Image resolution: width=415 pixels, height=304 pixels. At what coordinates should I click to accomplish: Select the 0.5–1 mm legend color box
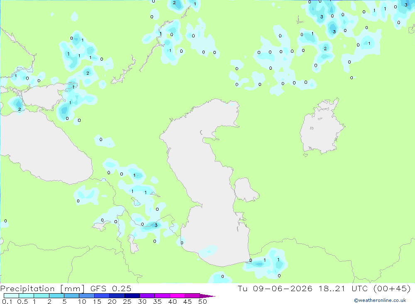coord(26,296)
